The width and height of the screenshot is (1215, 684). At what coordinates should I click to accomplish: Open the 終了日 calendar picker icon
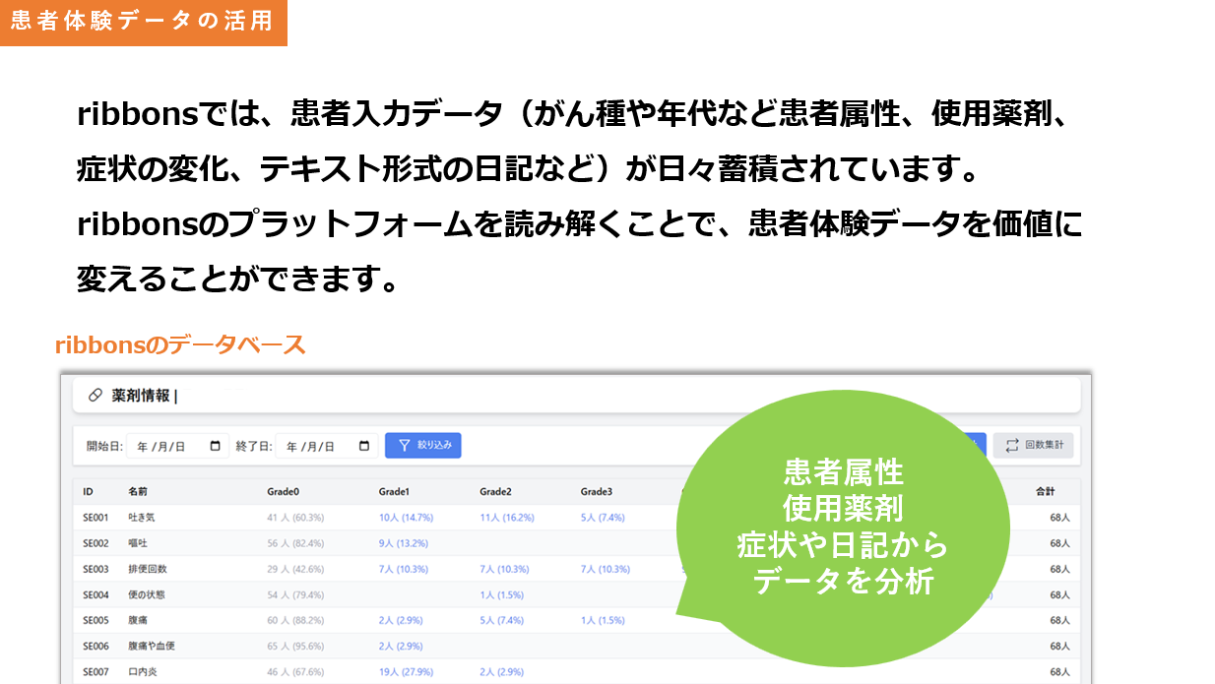tap(364, 446)
